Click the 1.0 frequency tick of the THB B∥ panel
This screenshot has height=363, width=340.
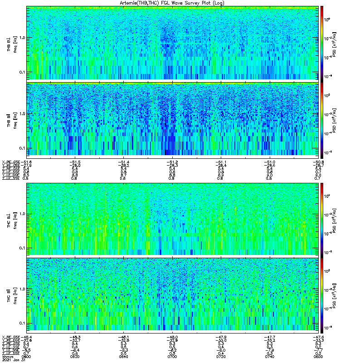click(22, 114)
